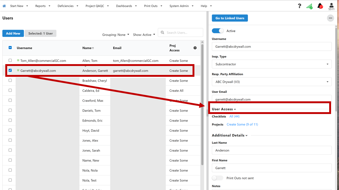The height and width of the screenshot is (190, 339).
Task: Sort by the Name column arrow
Action: 93,48
